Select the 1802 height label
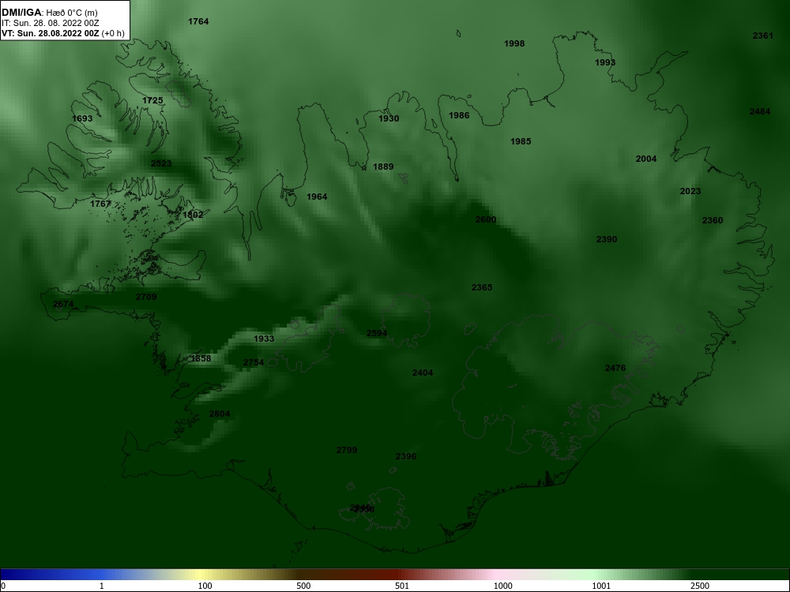 193,215
